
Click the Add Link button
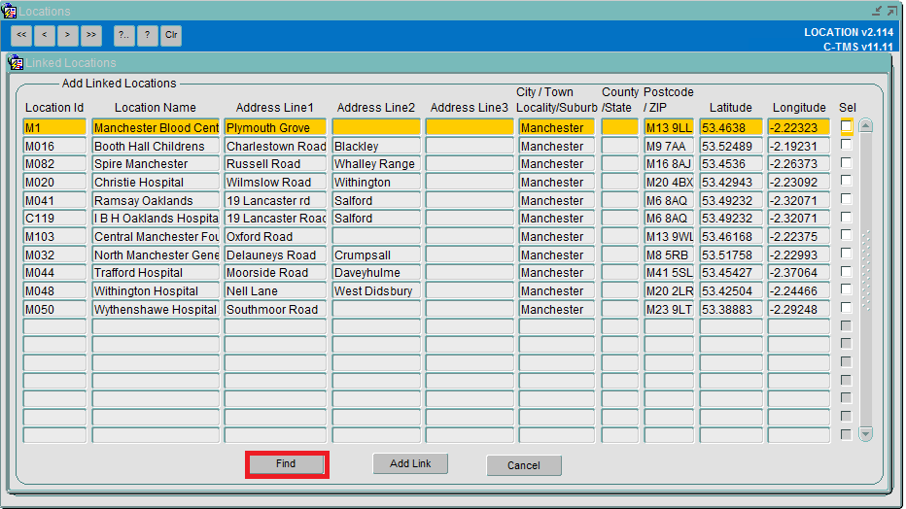coord(410,464)
